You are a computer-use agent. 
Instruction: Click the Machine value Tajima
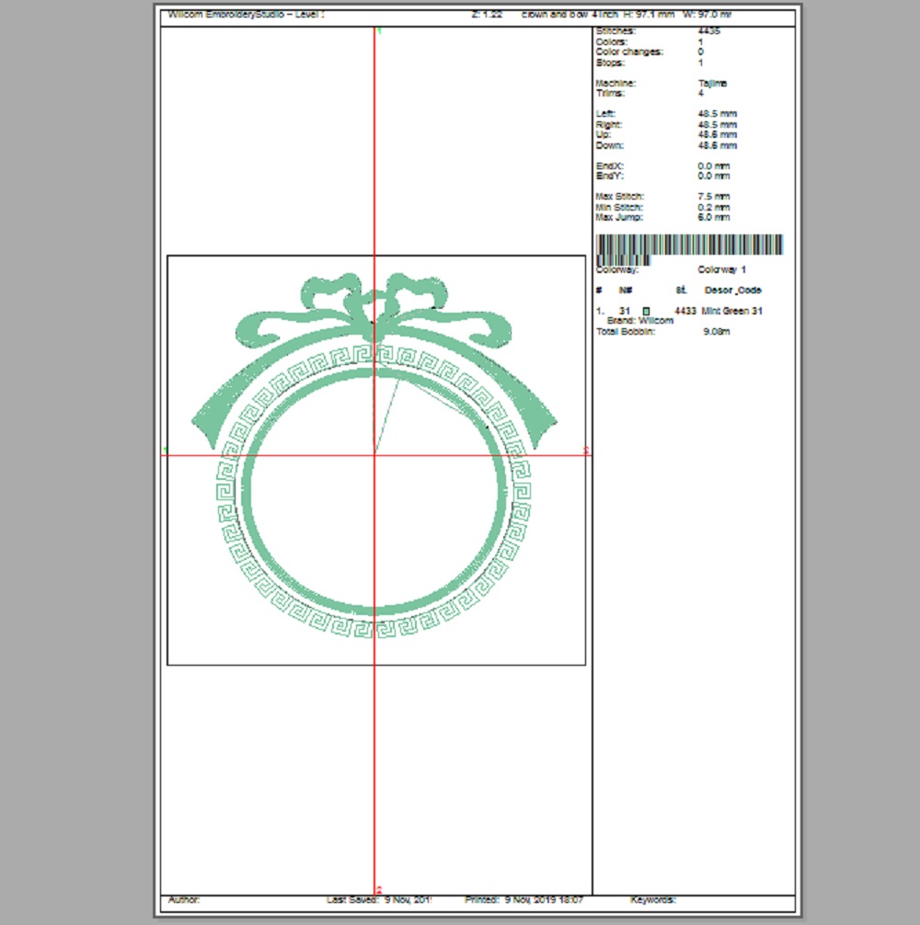tap(712, 84)
